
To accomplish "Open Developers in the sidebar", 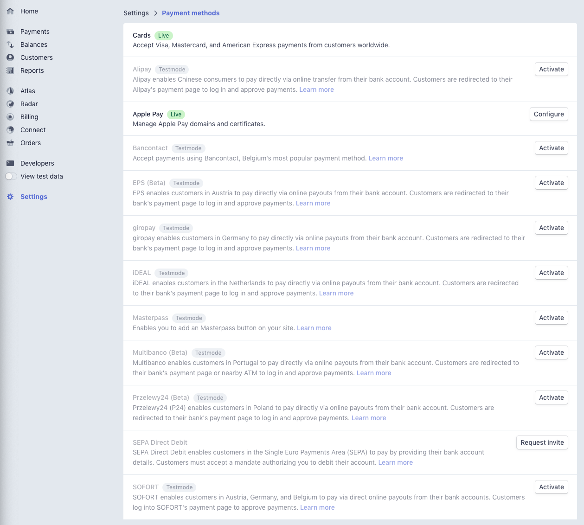I will click(37, 163).
